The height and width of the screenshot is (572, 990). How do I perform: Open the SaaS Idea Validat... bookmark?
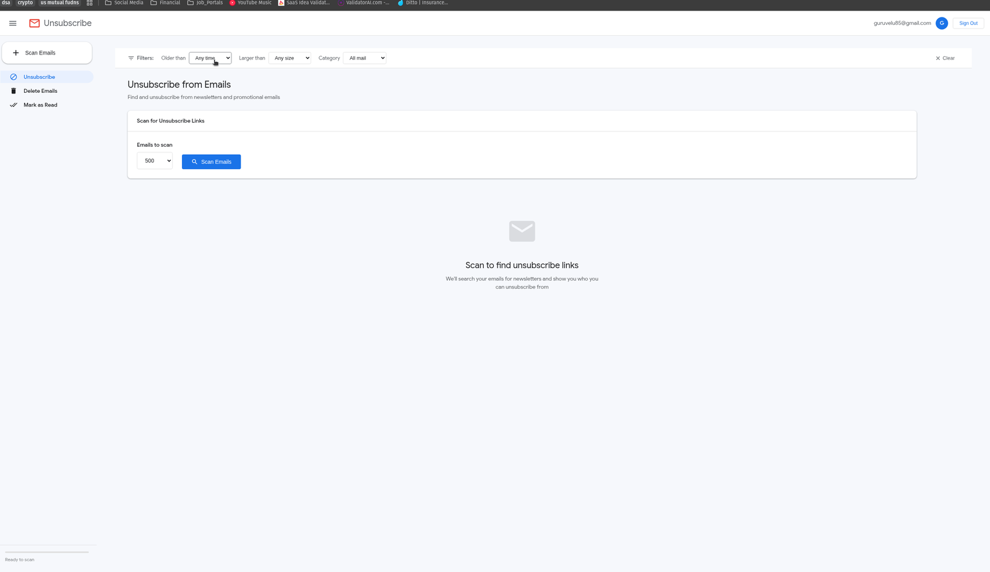(304, 3)
